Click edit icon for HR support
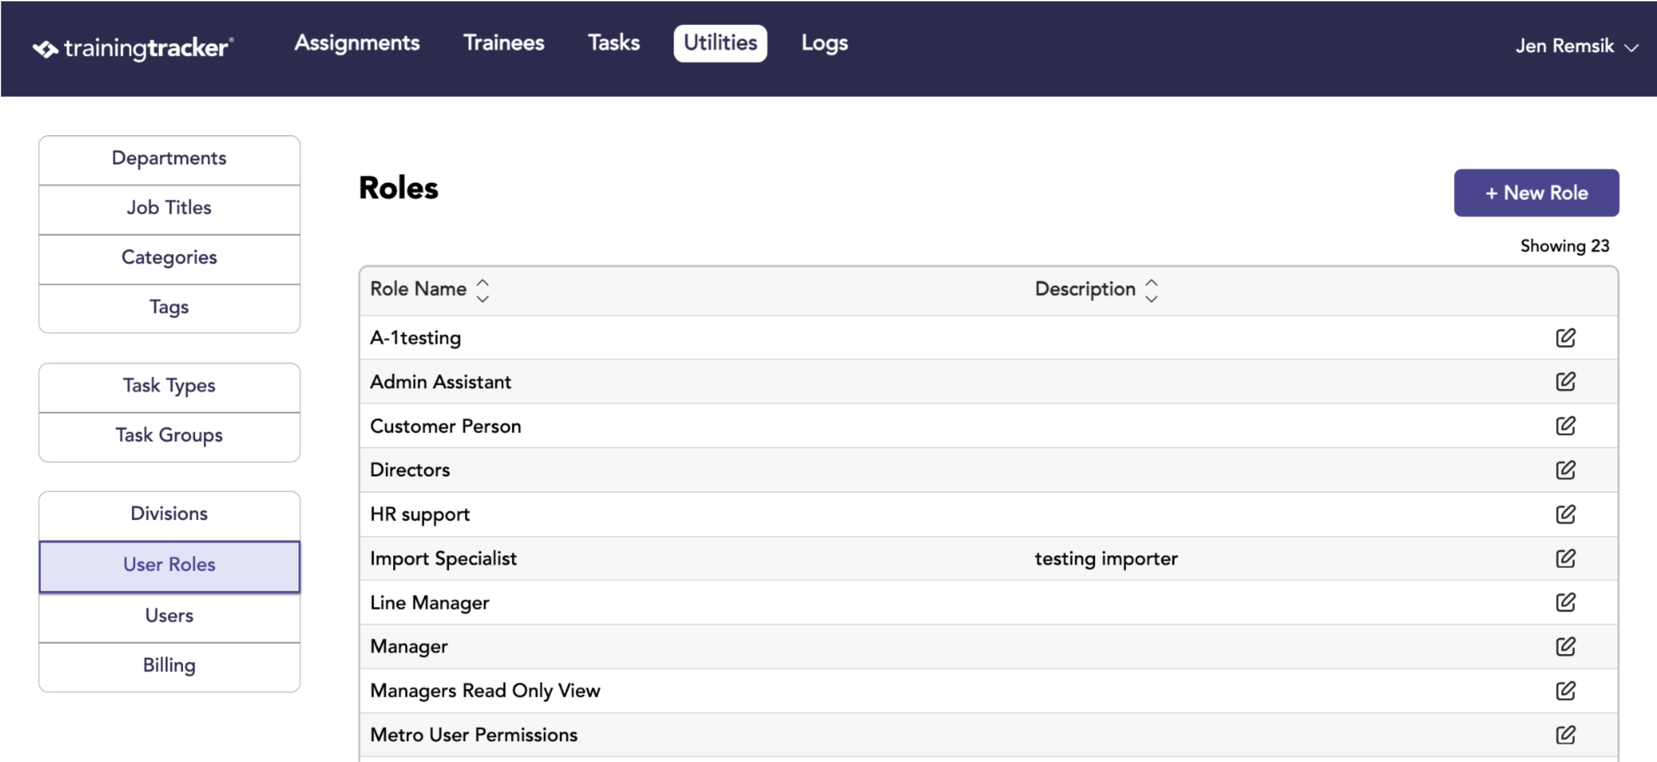The image size is (1657, 762). tap(1565, 514)
